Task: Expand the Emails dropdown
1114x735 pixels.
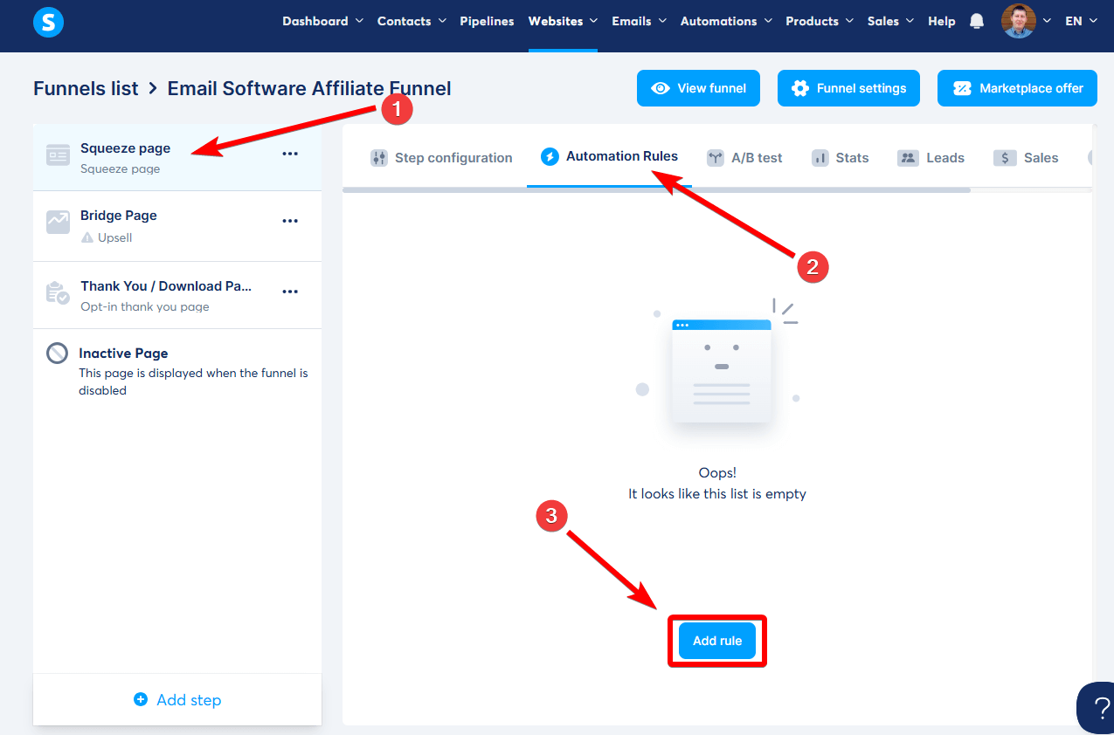Action: 639,21
